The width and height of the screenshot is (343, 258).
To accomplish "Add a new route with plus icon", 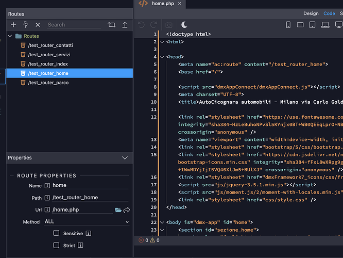I will pyautogui.click(x=13, y=25).
